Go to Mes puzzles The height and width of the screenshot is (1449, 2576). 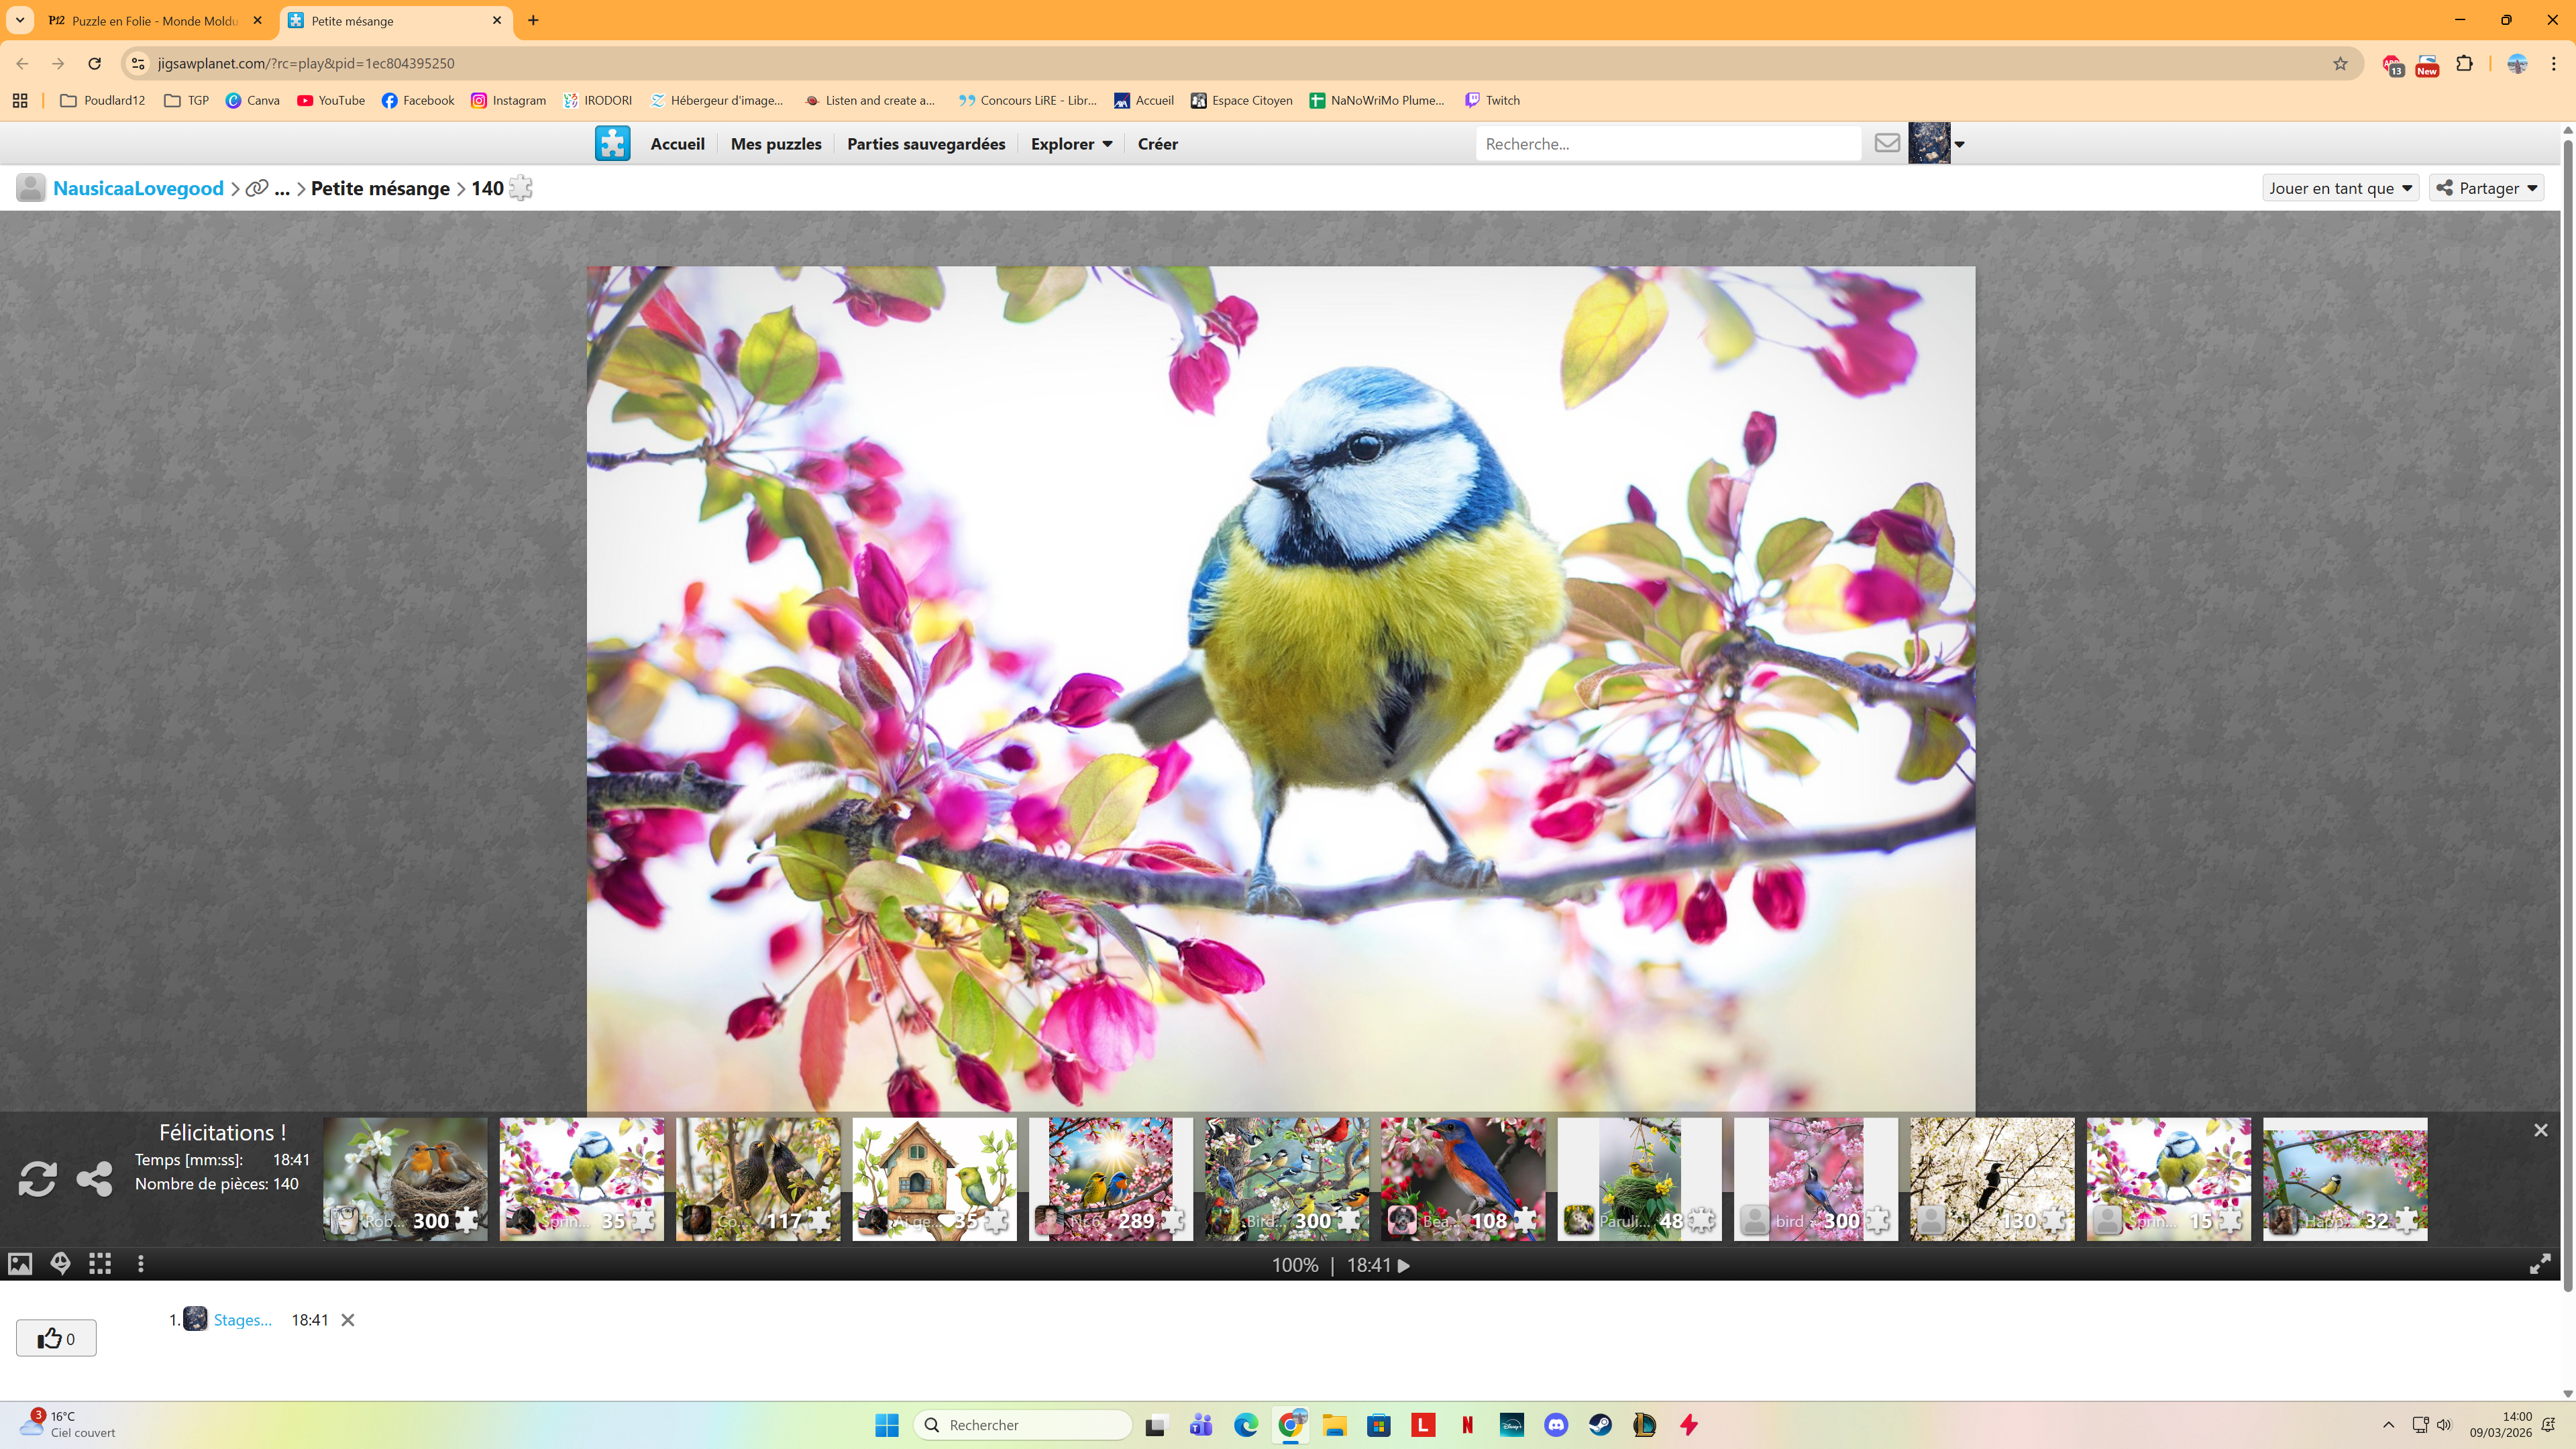(775, 144)
